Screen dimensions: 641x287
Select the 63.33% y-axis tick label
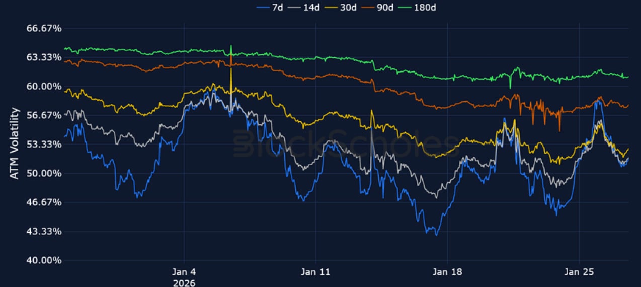point(43,58)
